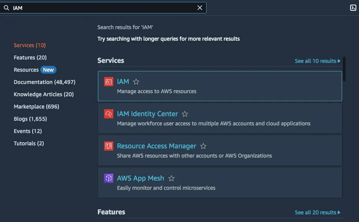Click 'Easily monitor and control microservices' text
The width and height of the screenshot is (359, 222).
click(166, 188)
